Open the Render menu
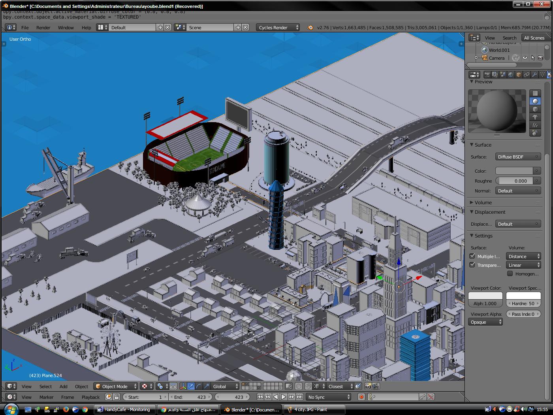Screen dimensions: 553x415 (43, 27)
